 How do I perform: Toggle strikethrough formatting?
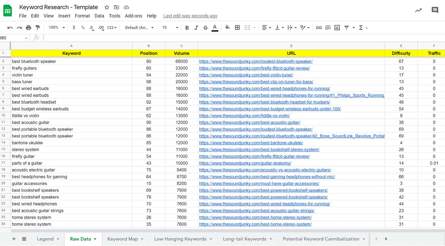coord(205,27)
